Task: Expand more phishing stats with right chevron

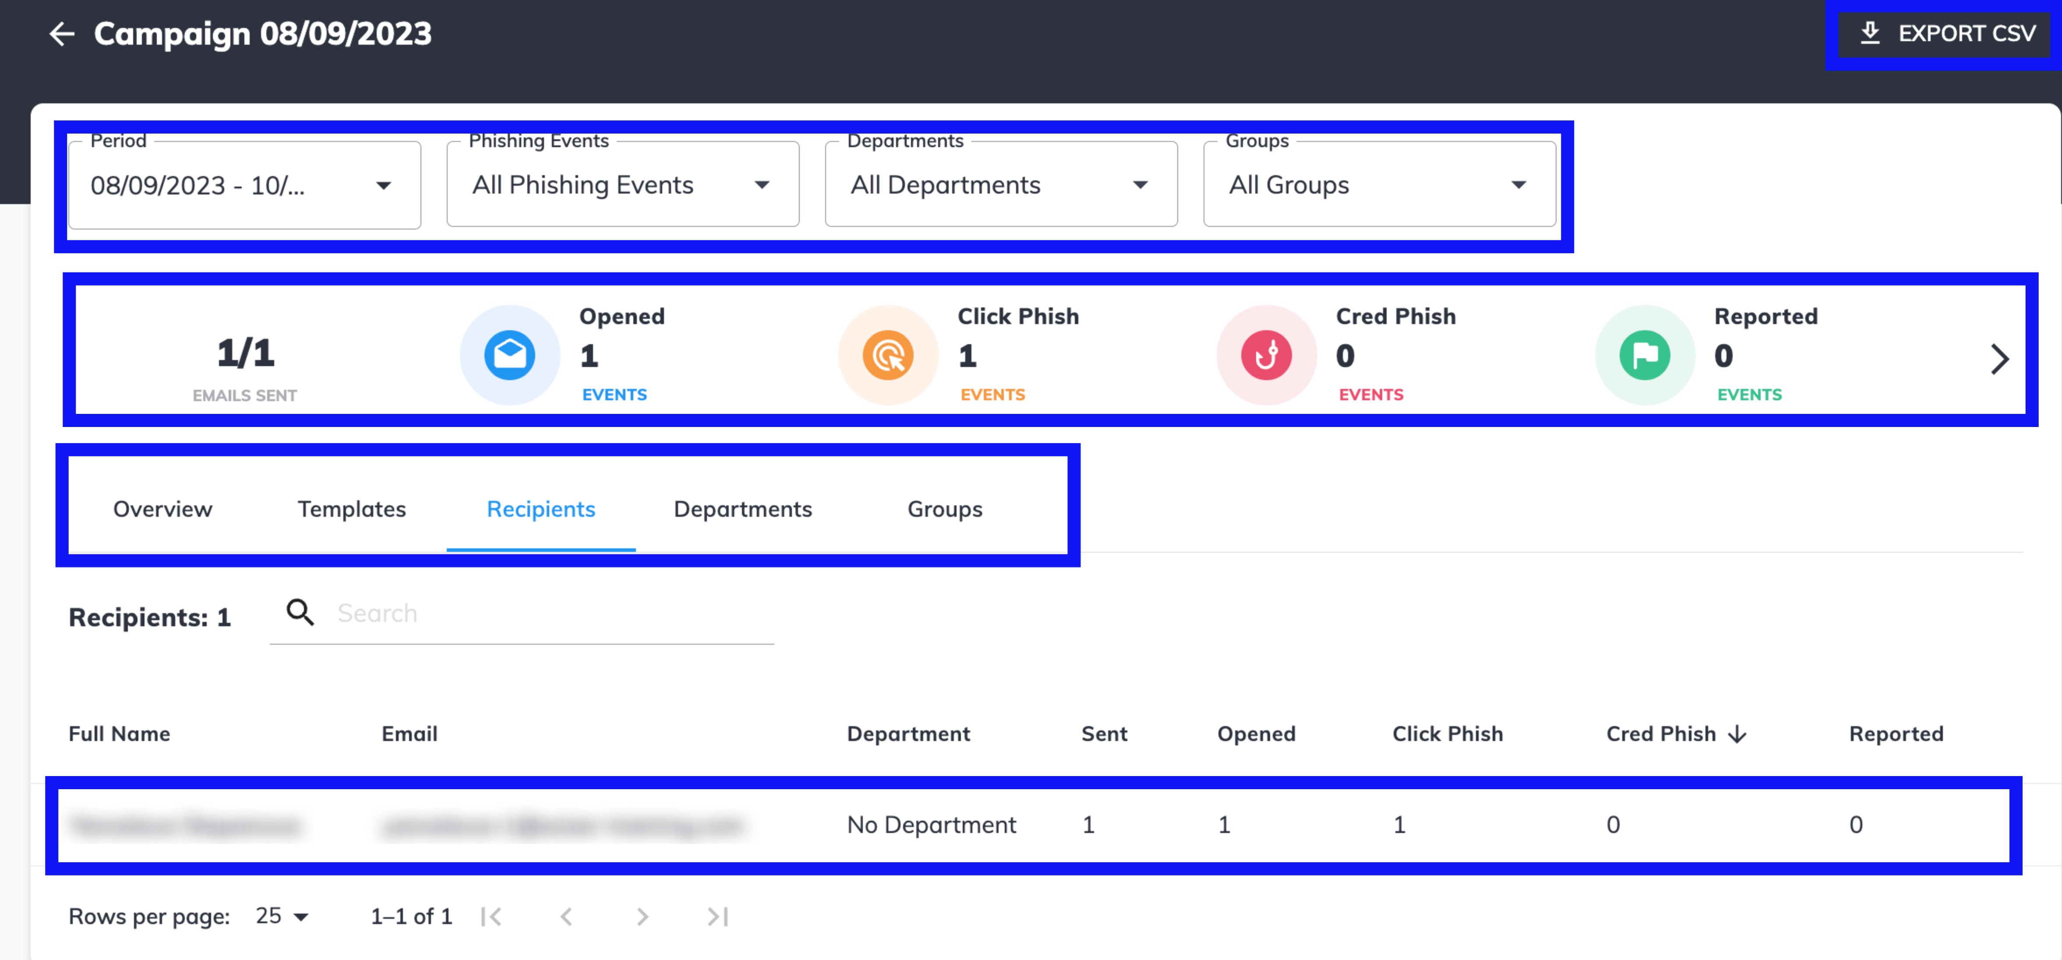Action: [x=2000, y=359]
